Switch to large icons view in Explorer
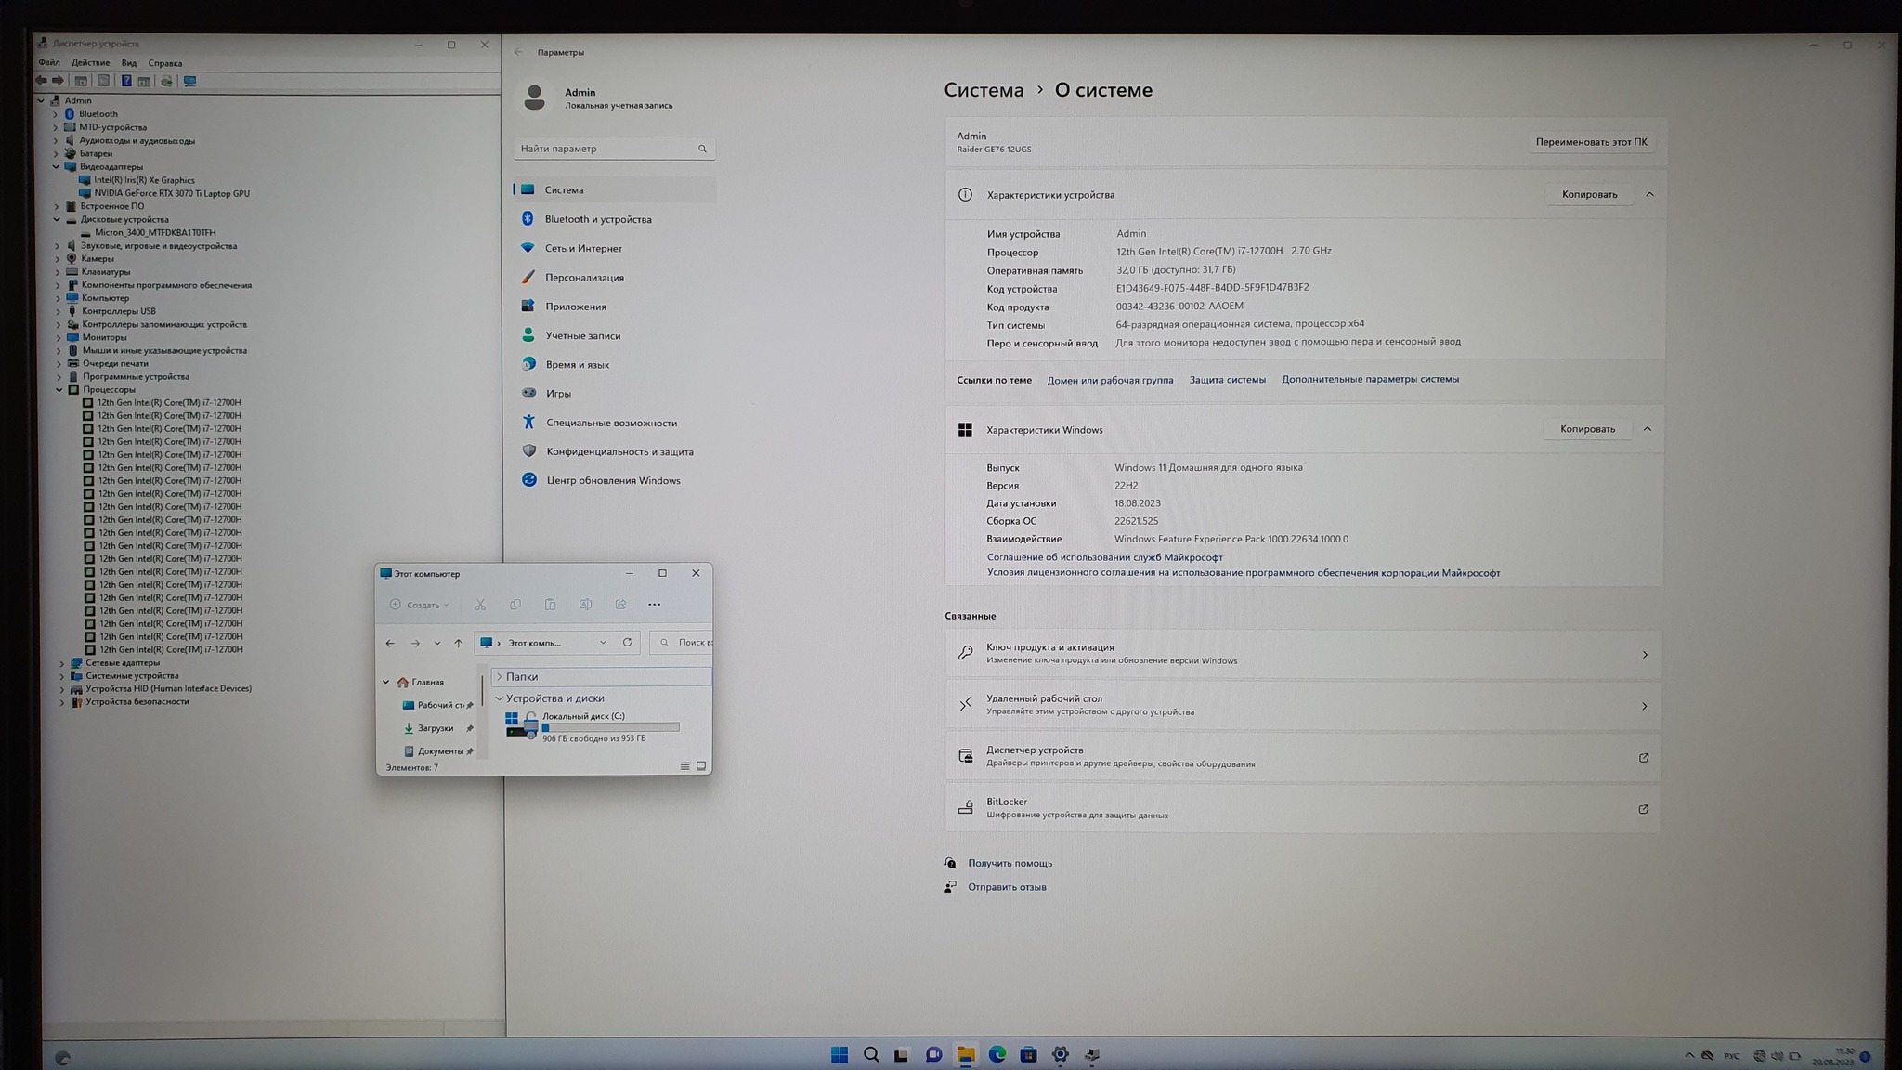Screen dimensions: 1902x1070 point(701,766)
